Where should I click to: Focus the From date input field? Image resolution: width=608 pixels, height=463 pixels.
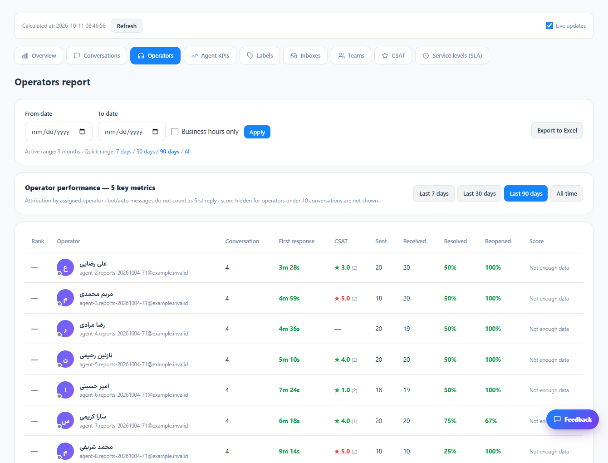(59, 132)
